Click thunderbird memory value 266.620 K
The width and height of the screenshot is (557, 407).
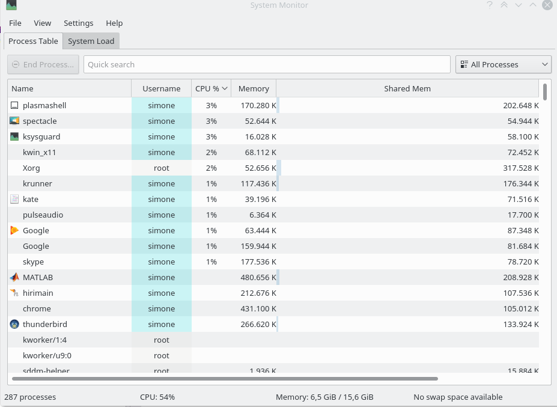pyautogui.click(x=258, y=324)
